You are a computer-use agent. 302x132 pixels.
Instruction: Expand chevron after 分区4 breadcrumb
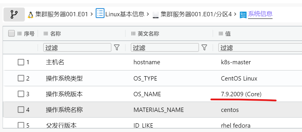235,14
